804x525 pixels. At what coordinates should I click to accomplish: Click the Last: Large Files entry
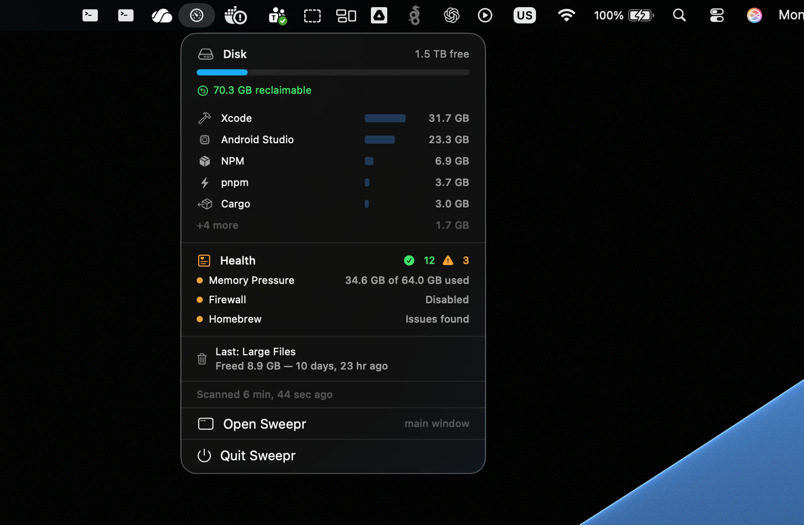(255, 352)
